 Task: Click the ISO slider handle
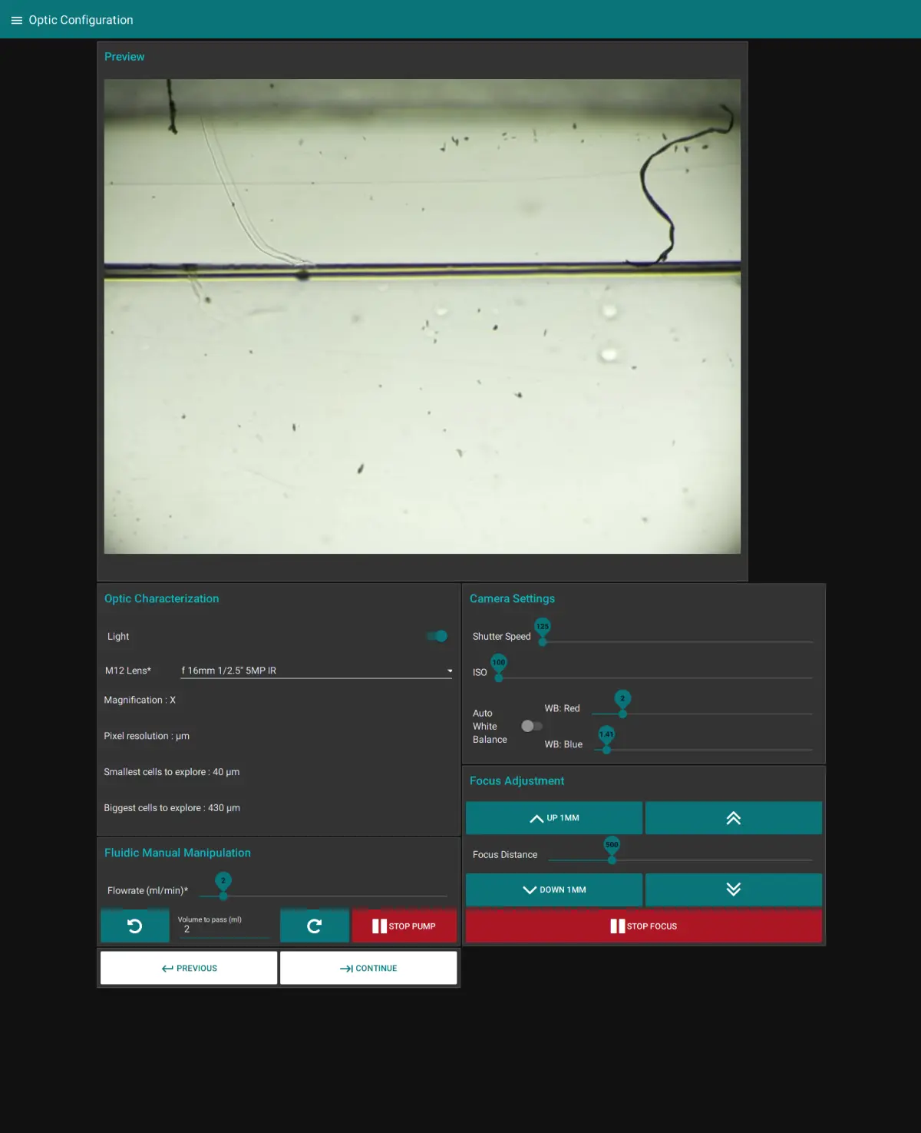499,677
